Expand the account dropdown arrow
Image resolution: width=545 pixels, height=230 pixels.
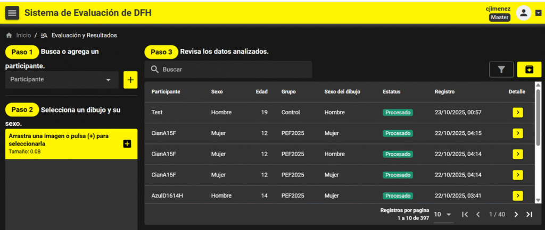(x=538, y=13)
